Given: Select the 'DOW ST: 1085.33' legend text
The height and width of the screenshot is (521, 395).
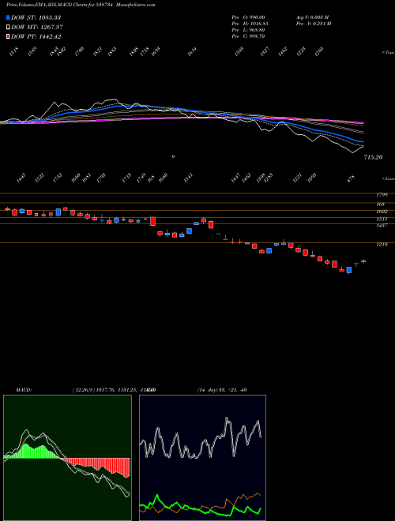Looking at the screenshot, I should coord(36,17).
